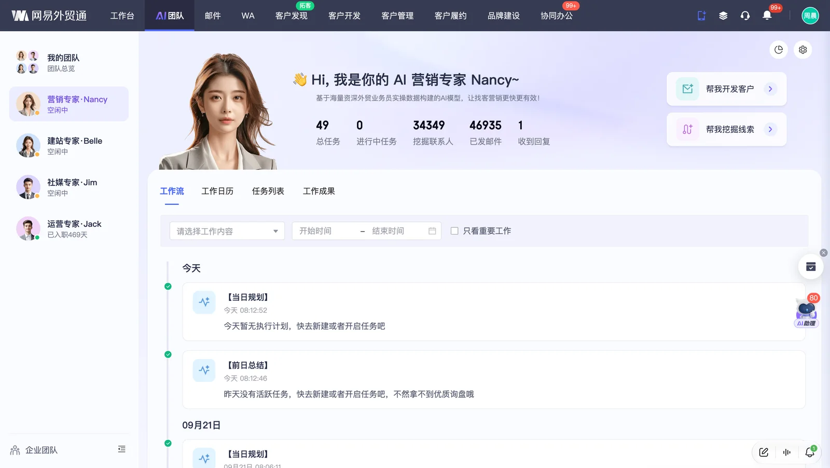Open 客户管理 in the top navigation
This screenshot has height=468, width=830.
point(397,16)
